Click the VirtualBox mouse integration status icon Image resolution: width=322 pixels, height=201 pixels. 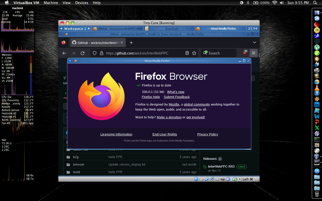click(x=235, y=179)
